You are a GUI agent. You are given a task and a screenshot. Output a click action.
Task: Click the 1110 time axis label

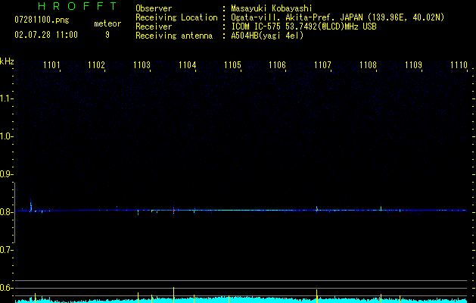click(459, 65)
